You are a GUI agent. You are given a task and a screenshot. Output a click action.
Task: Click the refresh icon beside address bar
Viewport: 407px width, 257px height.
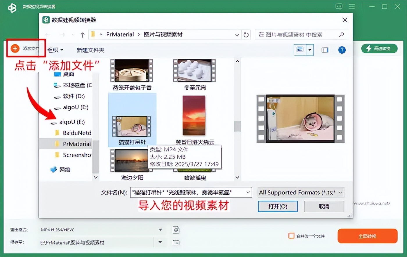(246, 35)
